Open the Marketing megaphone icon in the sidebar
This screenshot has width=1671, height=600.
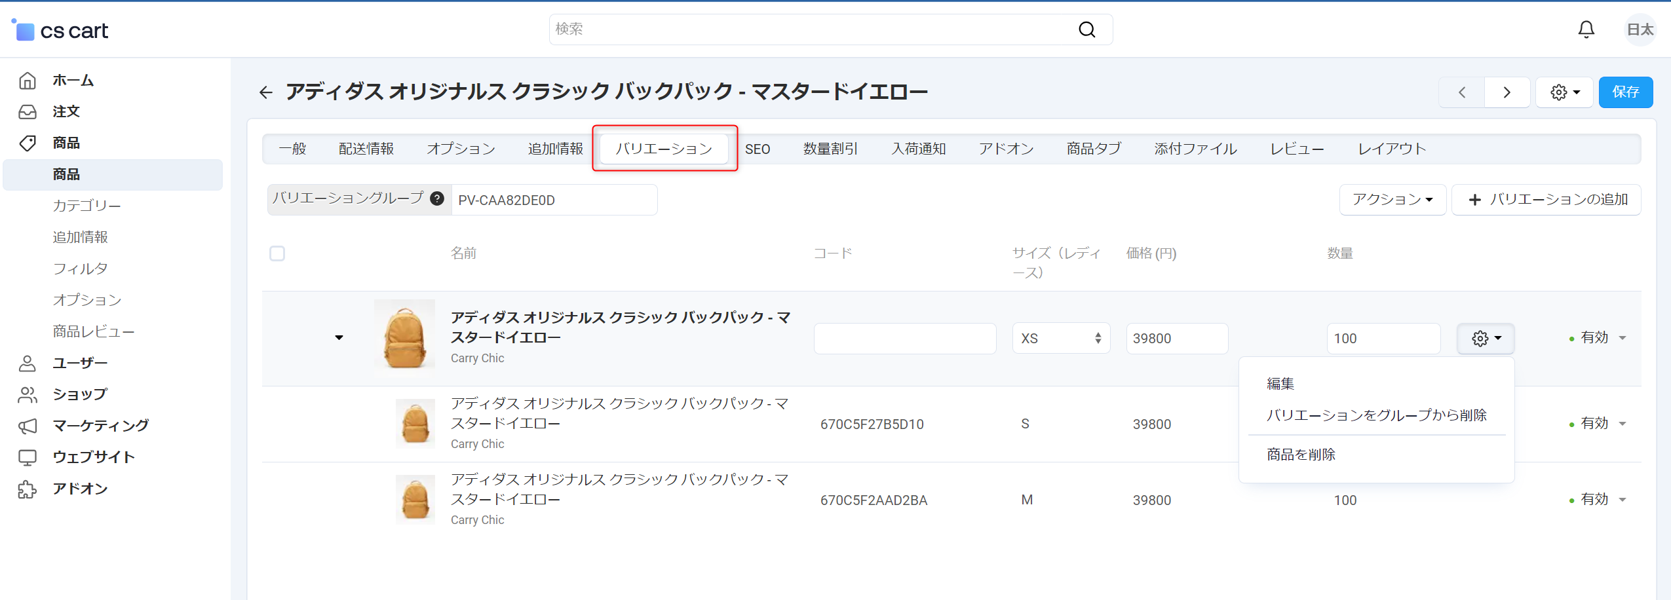click(x=28, y=426)
